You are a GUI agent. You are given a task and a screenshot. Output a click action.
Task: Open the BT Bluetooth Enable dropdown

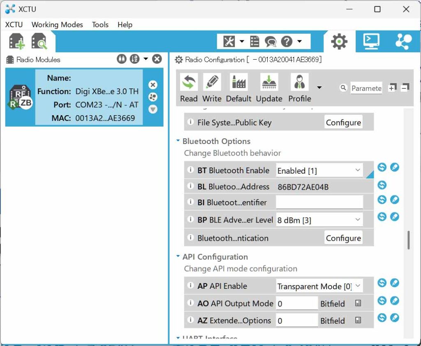tap(319, 170)
